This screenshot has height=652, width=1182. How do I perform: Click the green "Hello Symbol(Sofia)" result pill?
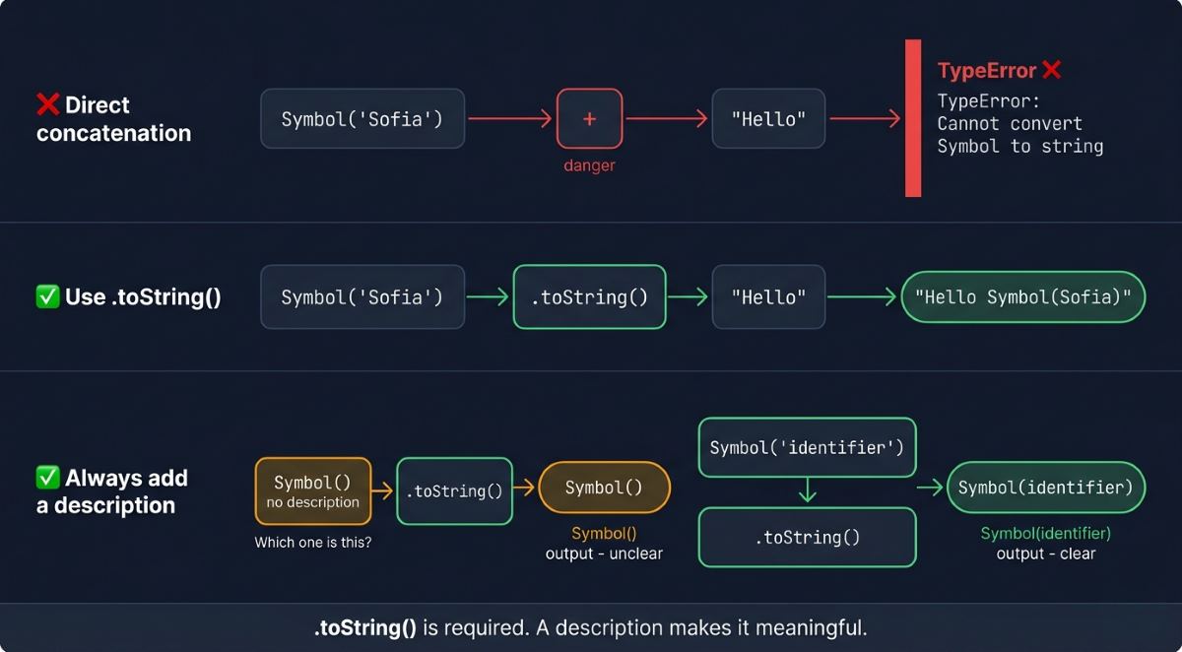click(x=1022, y=296)
